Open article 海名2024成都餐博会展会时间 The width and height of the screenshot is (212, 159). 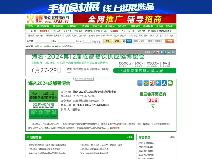pos(94,153)
